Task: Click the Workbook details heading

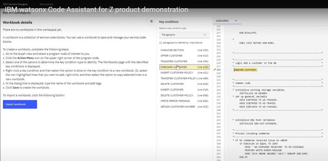Action: (x=17, y=22)
